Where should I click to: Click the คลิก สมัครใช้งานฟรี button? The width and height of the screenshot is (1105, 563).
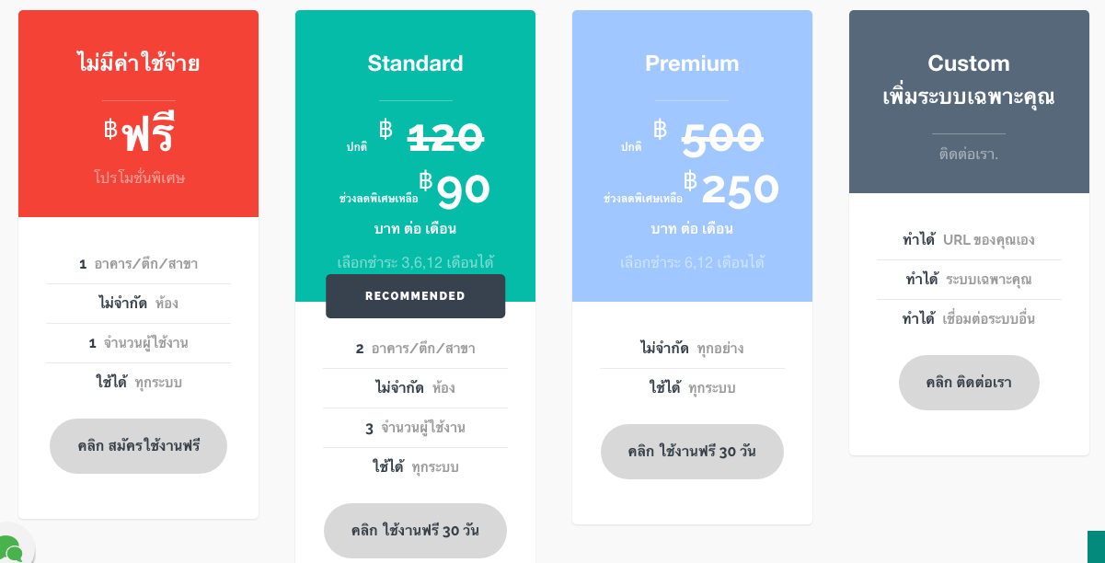[x=138, y=446]
